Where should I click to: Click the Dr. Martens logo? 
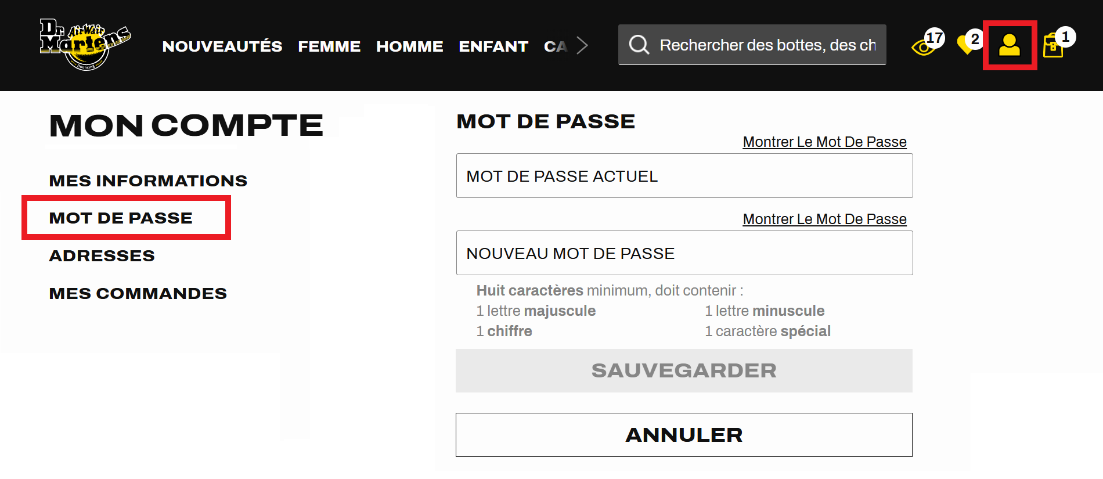pos(85,45)
